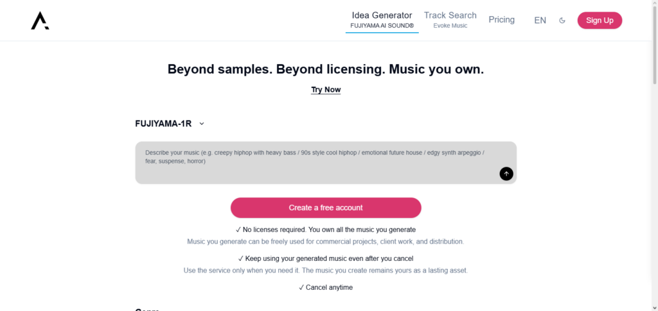Click the "Cancel anytime" checkmark line

(x=326, y=287)
